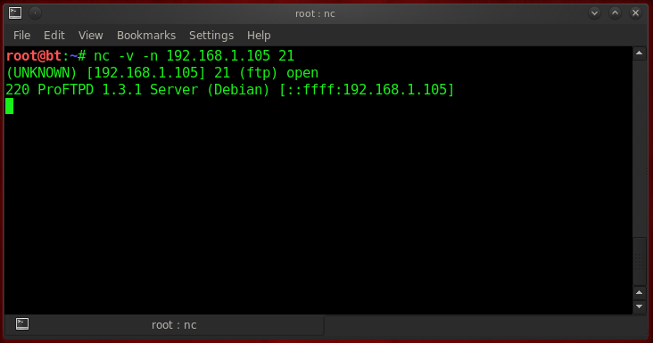The image size is (653, 343).
Task: Click the 'root@bt' prompt text
Action: click(x=34, y=56)
